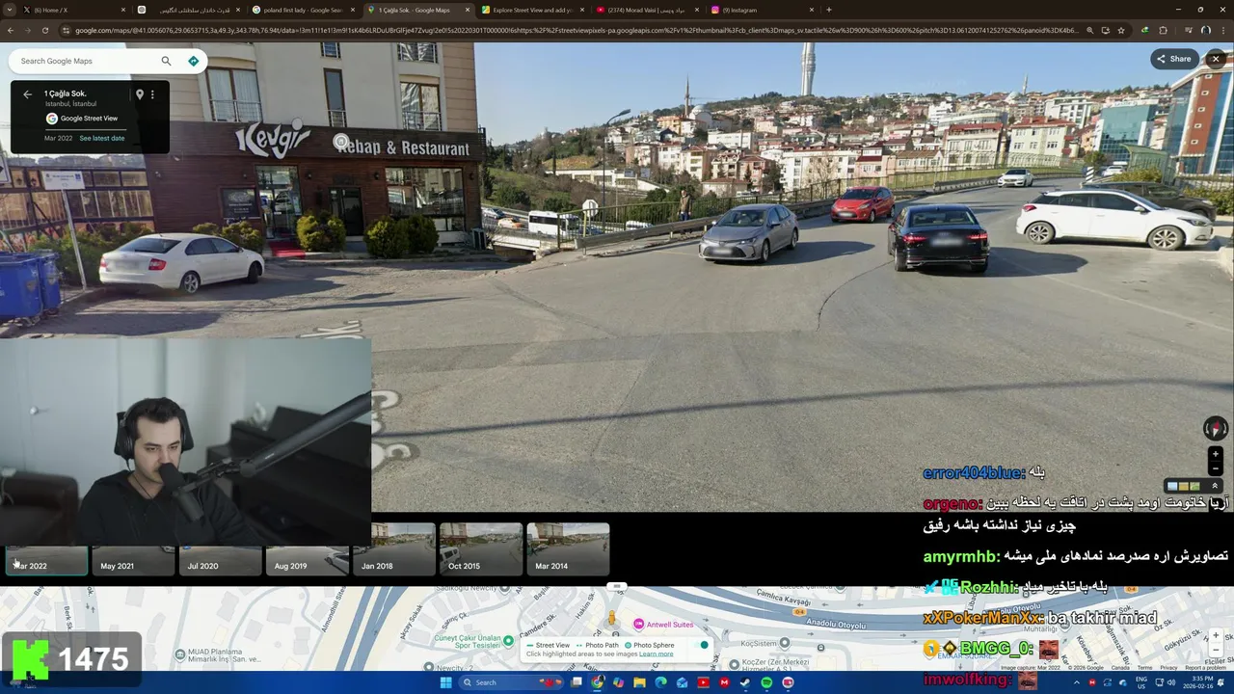Click the Kevgir place marker on restaurant sign

point(340,142)
